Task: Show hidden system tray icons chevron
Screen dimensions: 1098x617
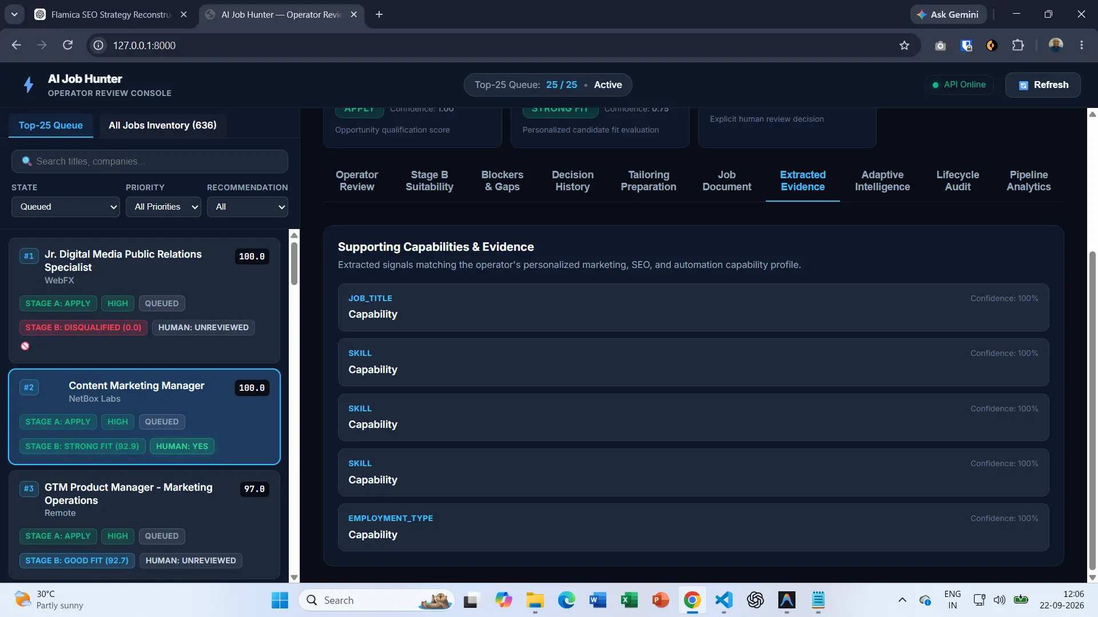Action: (x=902, y=600)
